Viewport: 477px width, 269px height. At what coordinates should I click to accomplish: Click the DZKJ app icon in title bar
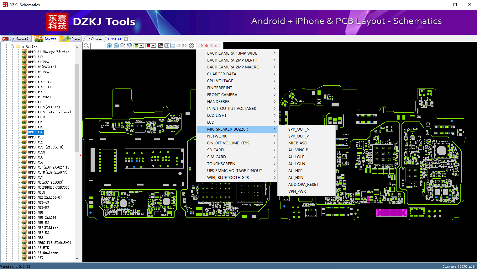pyautogui.click(x=5, y=5)
